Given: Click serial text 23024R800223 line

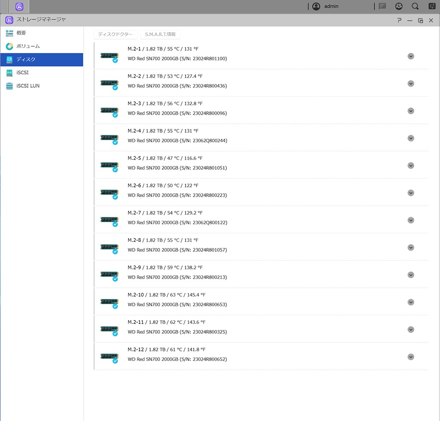Looking at the screenshot, I should pos(177,195).
